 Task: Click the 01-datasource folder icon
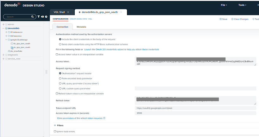9,32
